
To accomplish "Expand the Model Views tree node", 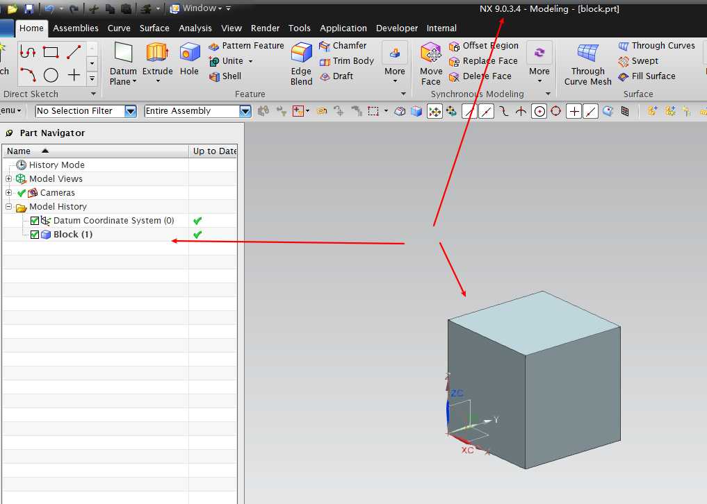I will pos(9,179).
